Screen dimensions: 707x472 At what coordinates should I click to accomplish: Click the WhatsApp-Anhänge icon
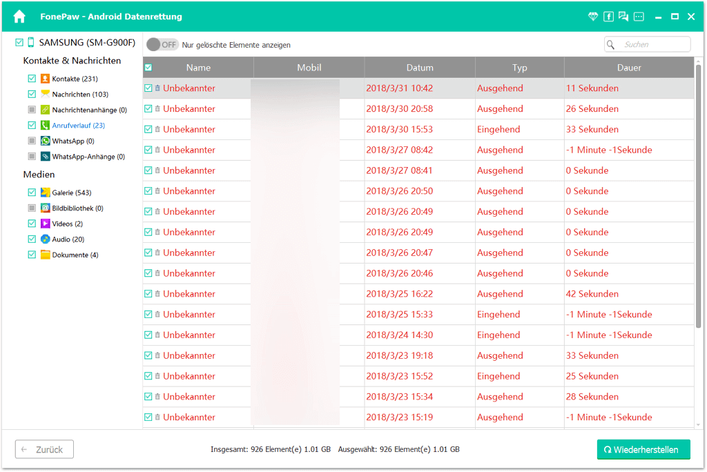click(x=45, y=157)
